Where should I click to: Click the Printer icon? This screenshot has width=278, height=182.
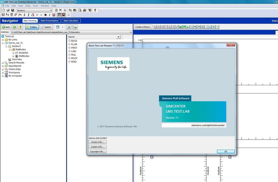point(84,10)
